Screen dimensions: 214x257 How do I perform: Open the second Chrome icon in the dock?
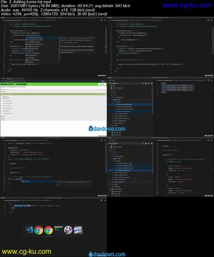pyautogui.click(x=48, y=230)
